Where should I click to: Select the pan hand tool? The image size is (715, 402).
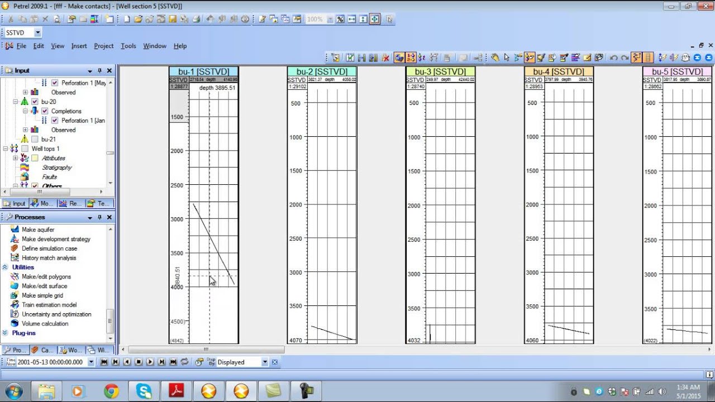point(496,58)
